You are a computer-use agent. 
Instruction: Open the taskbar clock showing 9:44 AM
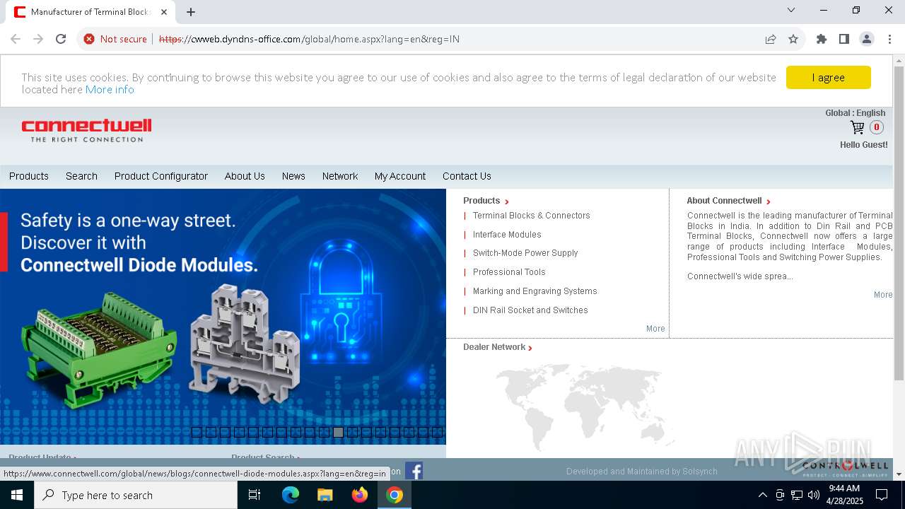(844, 495)
